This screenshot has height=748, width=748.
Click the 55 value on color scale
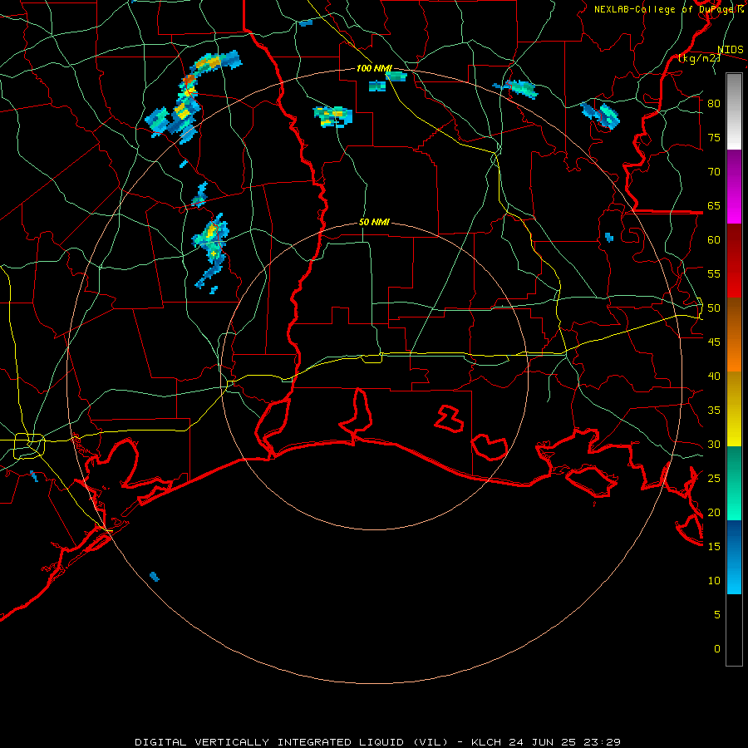click(x=714, y=274)
